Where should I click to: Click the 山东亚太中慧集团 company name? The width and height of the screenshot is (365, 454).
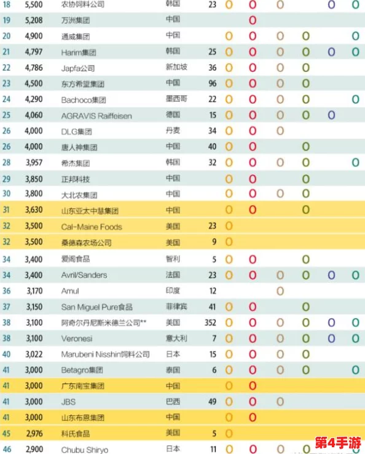pos(90,211)
